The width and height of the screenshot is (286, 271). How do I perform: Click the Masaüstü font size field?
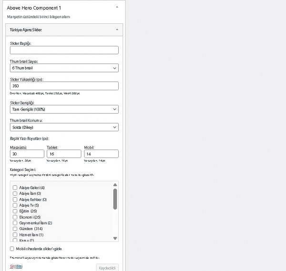point(27,154)
